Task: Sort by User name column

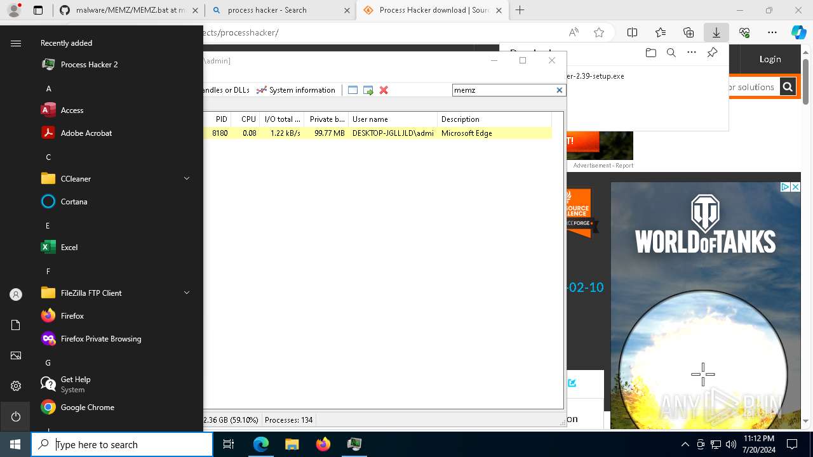Action: pyautogui.click(x=393, y=119)
